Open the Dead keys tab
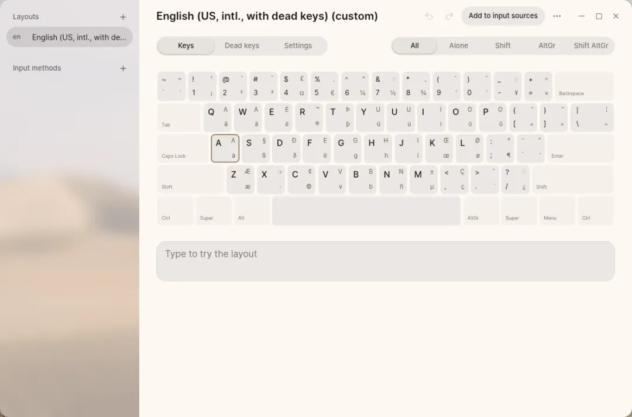The image size is (632, 417). (242, 46)
